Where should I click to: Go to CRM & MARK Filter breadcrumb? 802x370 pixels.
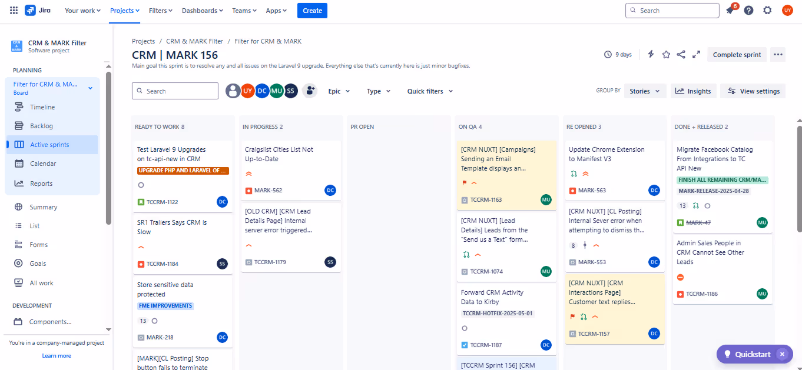click(195, 41)
